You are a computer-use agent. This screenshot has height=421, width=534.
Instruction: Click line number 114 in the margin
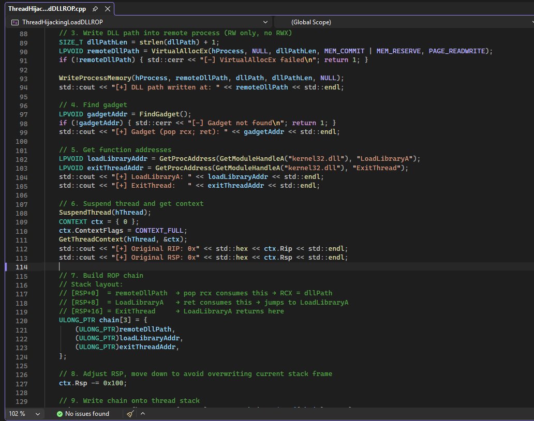tap(21, 267)
